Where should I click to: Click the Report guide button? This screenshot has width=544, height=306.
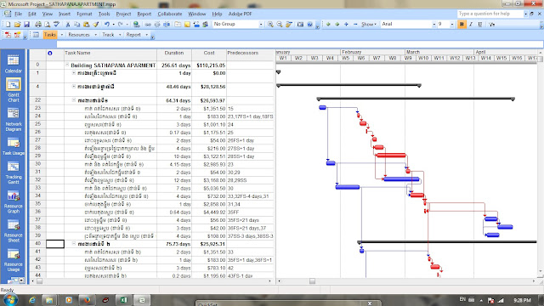(x=133, y=35)
